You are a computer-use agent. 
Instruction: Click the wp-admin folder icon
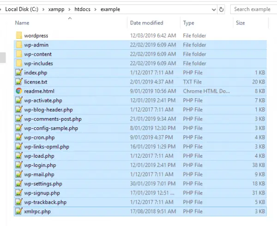19,45
